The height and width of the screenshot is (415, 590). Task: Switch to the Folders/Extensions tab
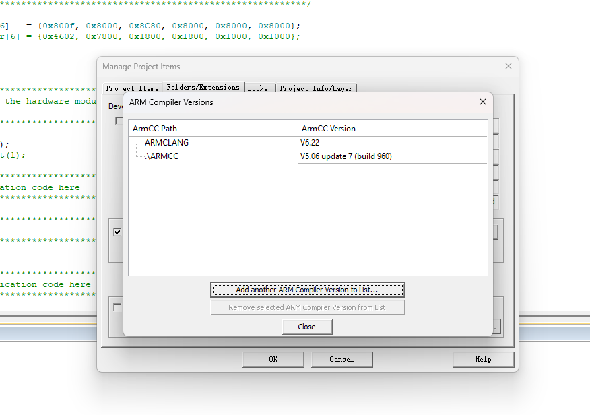coord(203,87)
